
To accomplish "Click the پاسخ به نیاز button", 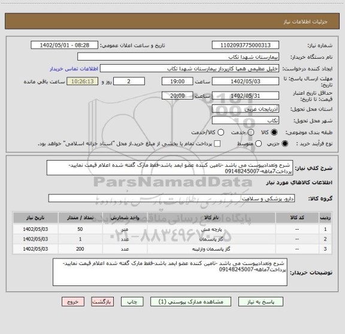I will click(x=261, y=302).
